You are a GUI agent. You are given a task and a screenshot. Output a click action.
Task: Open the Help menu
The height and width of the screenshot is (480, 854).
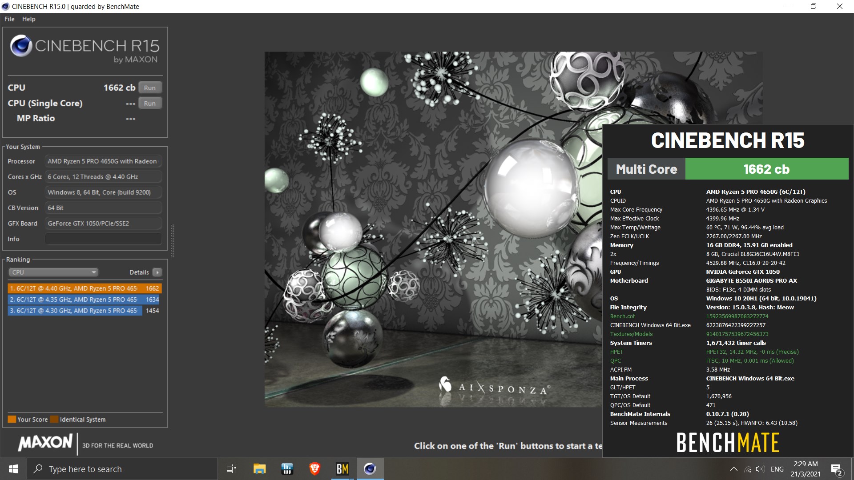pos(29,19)
